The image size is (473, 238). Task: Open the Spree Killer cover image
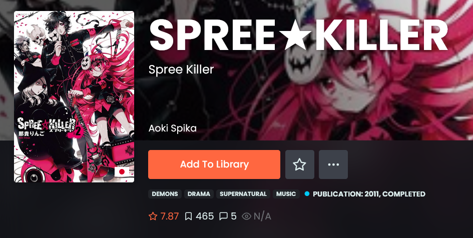74,96
